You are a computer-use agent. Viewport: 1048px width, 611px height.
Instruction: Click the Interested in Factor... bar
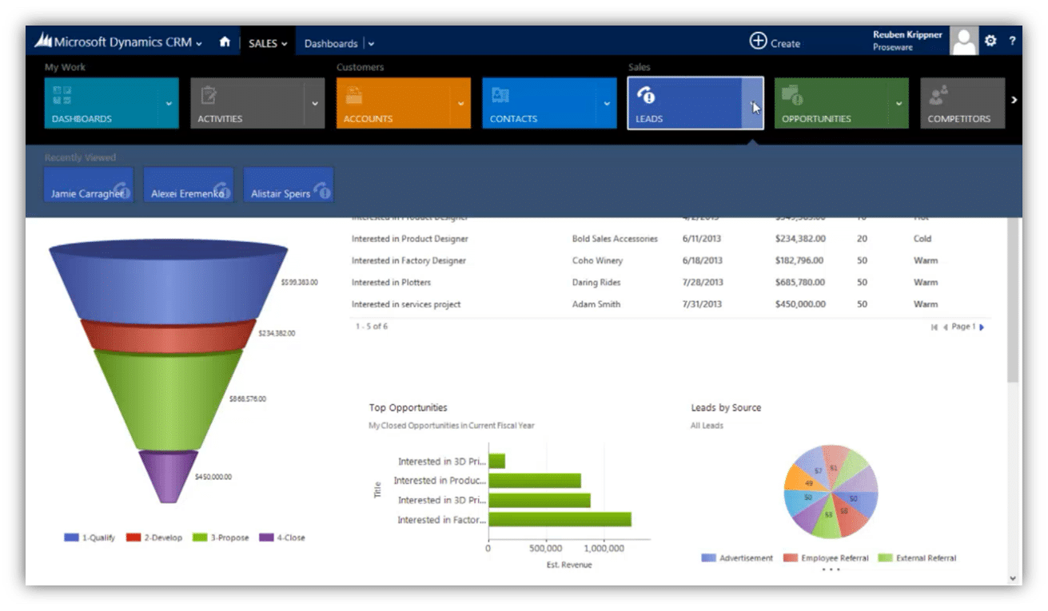(x=560, y=519)
